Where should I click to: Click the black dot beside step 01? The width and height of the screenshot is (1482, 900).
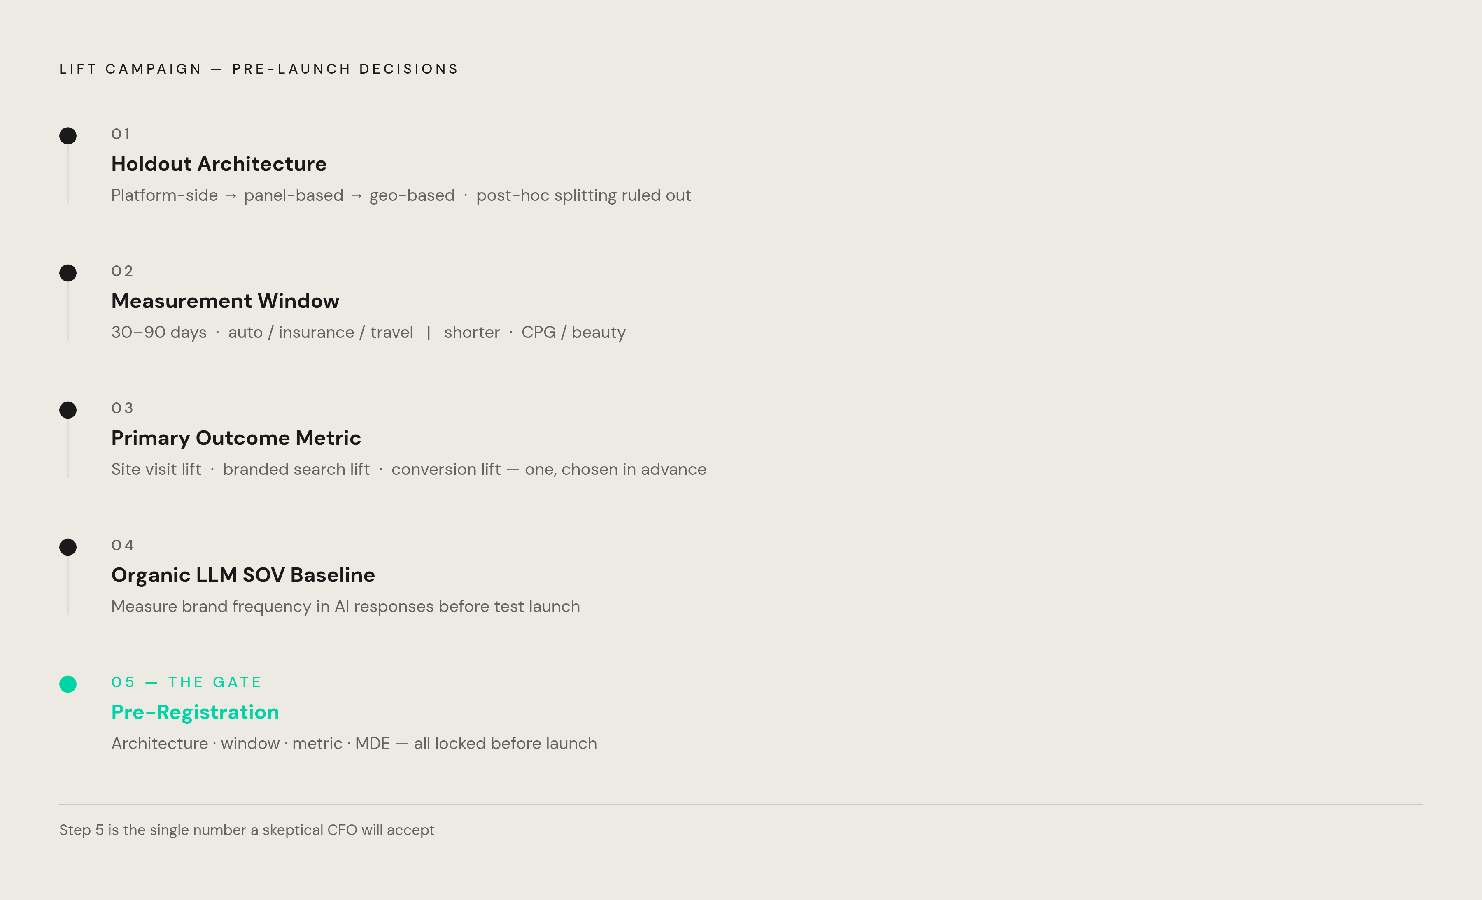coord(68,136)
